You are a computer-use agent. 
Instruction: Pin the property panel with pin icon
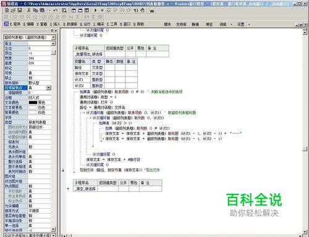coord(52,31)
